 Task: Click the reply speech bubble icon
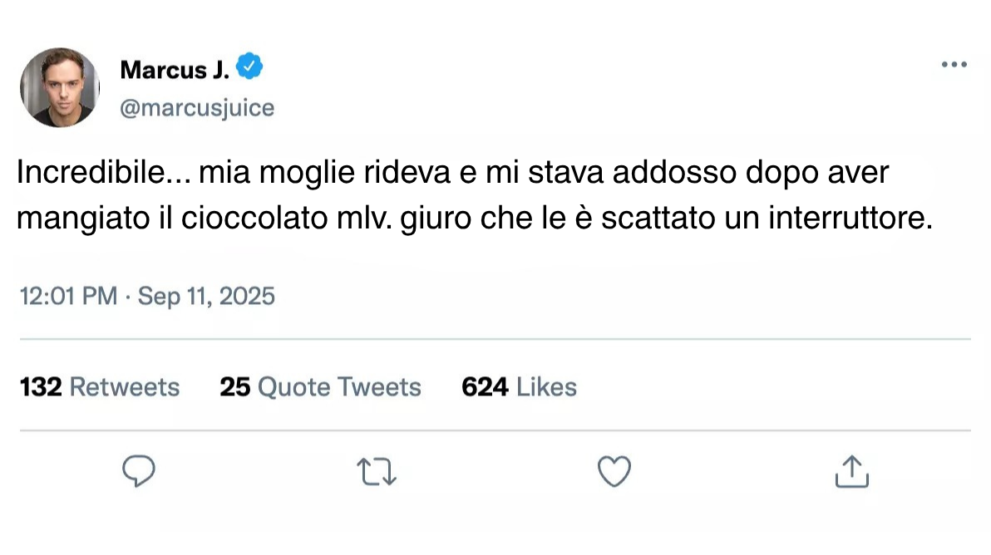coord(139,472)
